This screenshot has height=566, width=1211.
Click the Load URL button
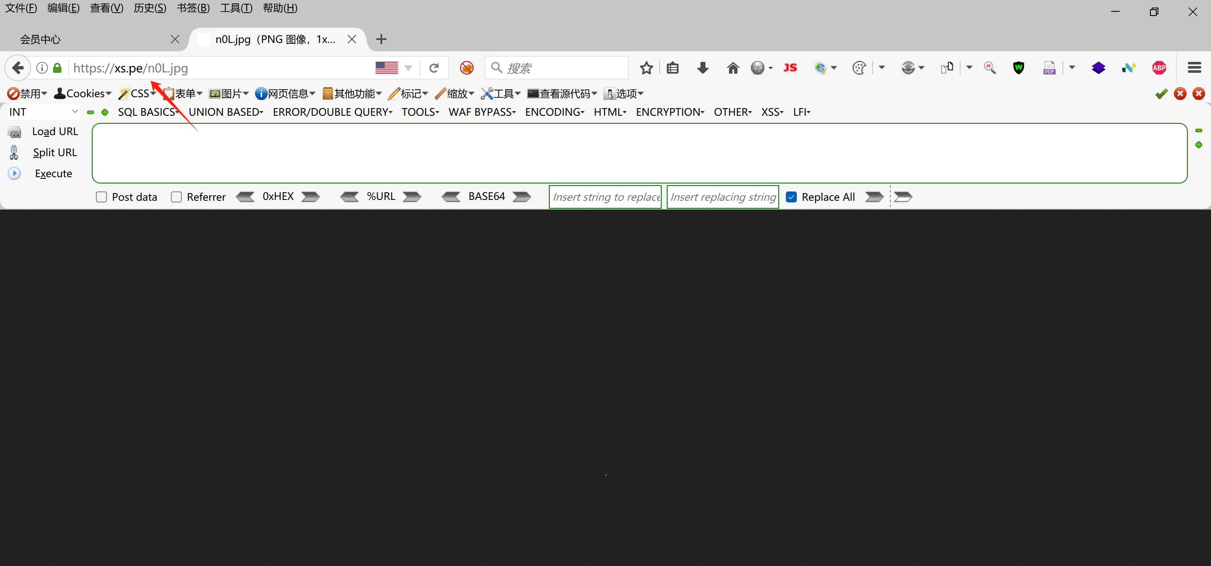tap(55, 132)
